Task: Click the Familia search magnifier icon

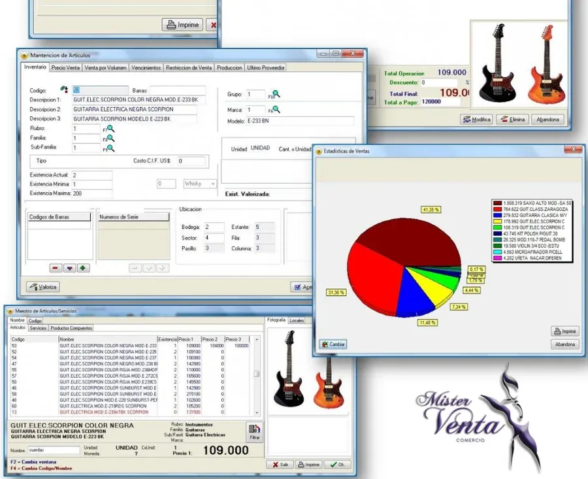Action: point(110,139)
